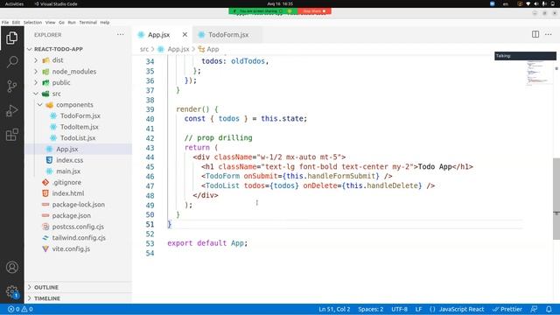The height and width of the screenshot is (315, 560).
Task: Click the errors and warnings status indicator
Action: coord(20,309)
